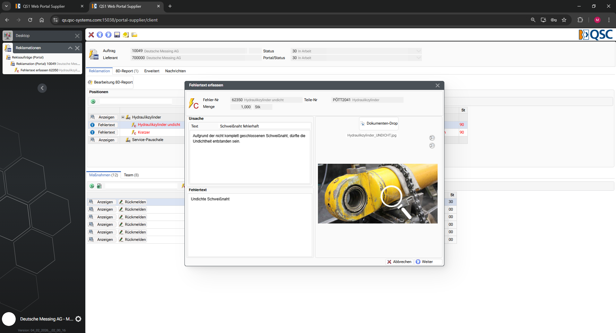Select the Hydraulikzylinder undicht position entry
616x333 pixels.
(159, 125)
